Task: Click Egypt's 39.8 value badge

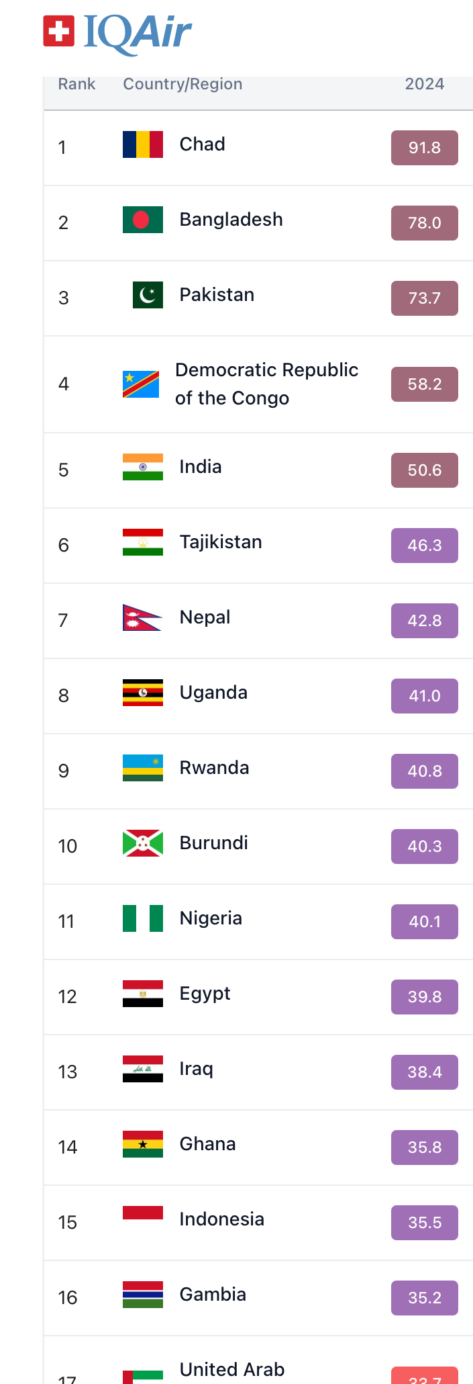Action: (x=424, y=997)
